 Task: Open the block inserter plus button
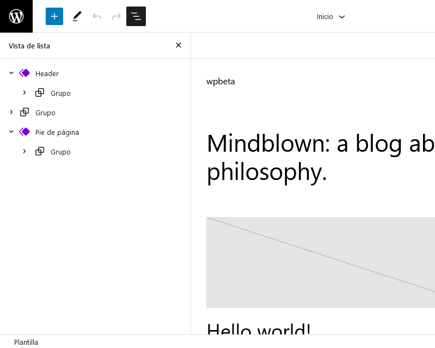[54, 16]
